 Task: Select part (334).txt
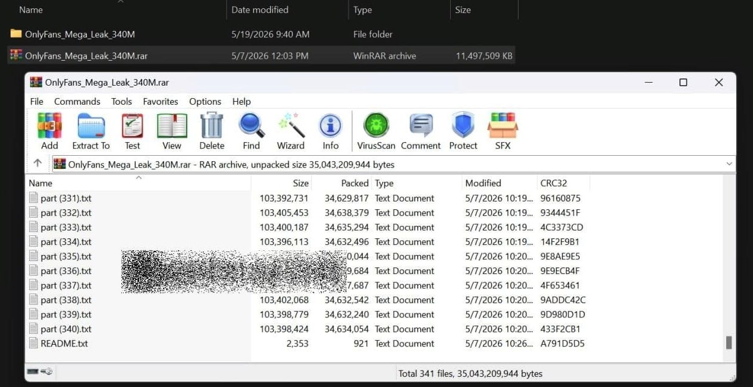[x=66, y=242]
